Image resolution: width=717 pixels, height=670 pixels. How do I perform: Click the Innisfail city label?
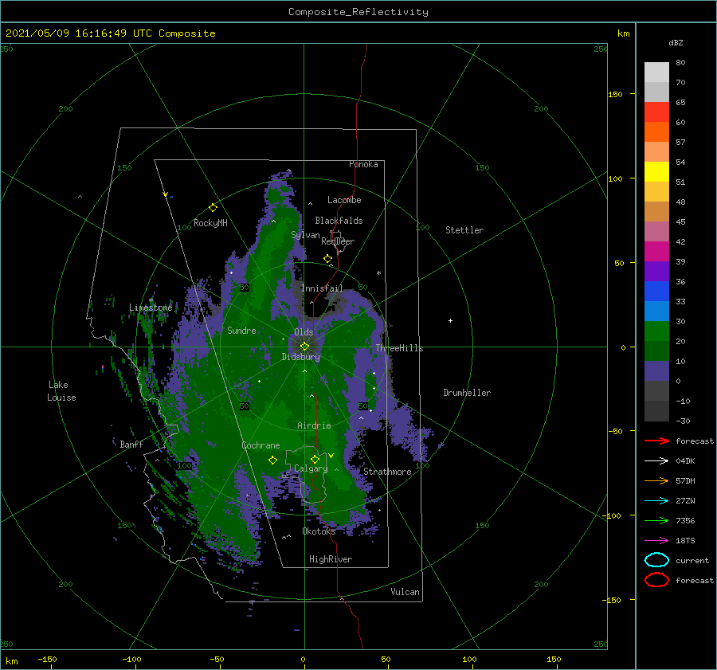(x=322, y=288)
